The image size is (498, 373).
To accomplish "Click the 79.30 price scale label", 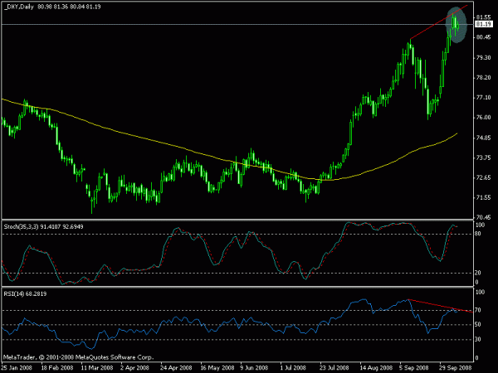I will tap(483, 58).
